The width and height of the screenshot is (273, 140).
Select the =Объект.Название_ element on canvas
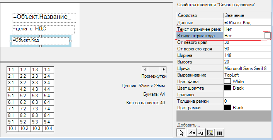[44, 18]
